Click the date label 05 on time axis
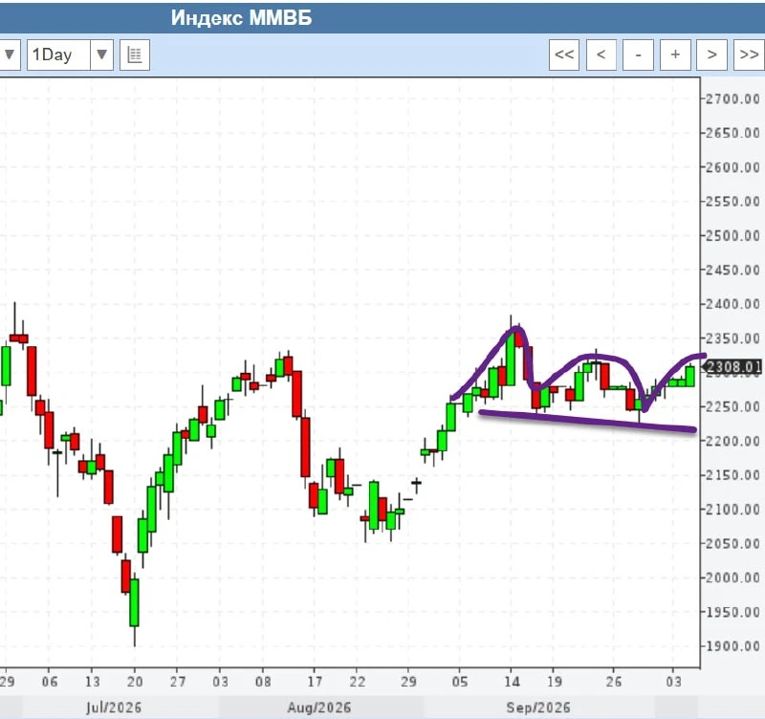This screenshot has height=719, width=765. (x=460, y=682)
